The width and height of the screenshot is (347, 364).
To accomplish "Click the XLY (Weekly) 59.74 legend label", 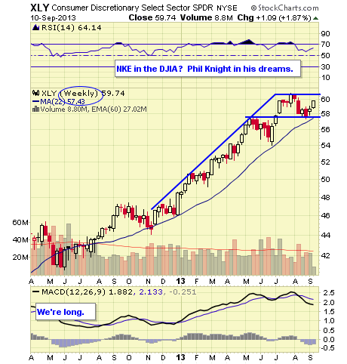I will pos(83,93).
